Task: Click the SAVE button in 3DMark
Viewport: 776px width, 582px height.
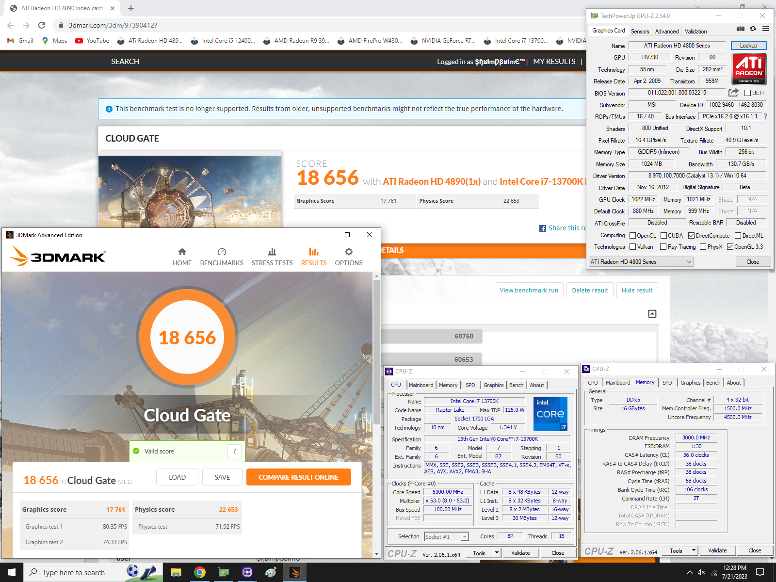Action: tap(222, 477)
